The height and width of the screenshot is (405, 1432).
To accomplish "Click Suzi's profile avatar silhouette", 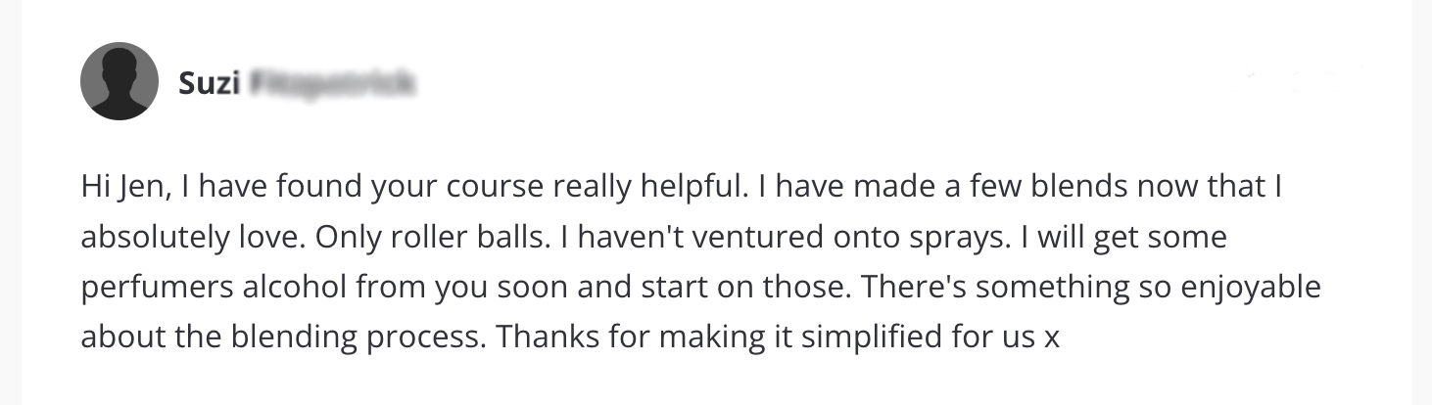I will coord(119,81).
